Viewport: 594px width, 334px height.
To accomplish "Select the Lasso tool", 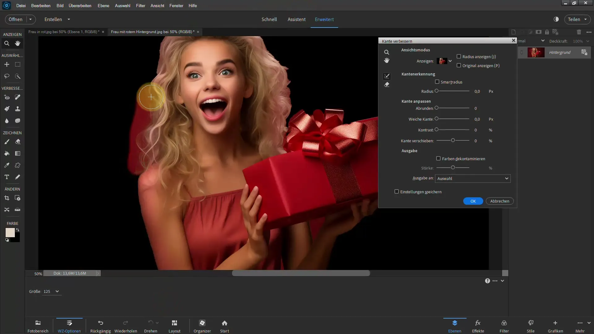I will point(6,76).
